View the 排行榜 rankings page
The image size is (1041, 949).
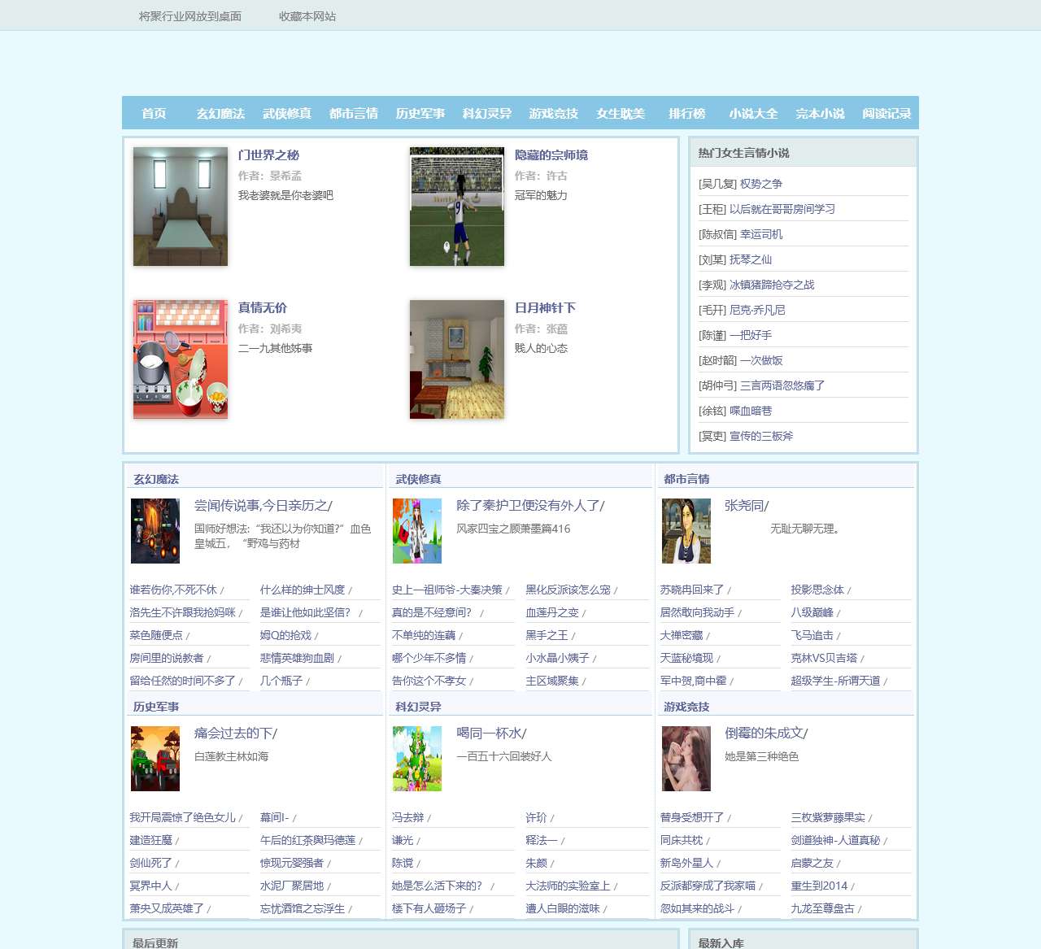[x=687, y=114]
